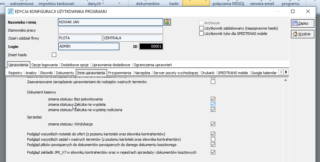The height and width of the screenshot is (162, 320).
Task: Maximize the Edycja konfiguracji window
Action: pyautogui.click(x=293, y=11)
